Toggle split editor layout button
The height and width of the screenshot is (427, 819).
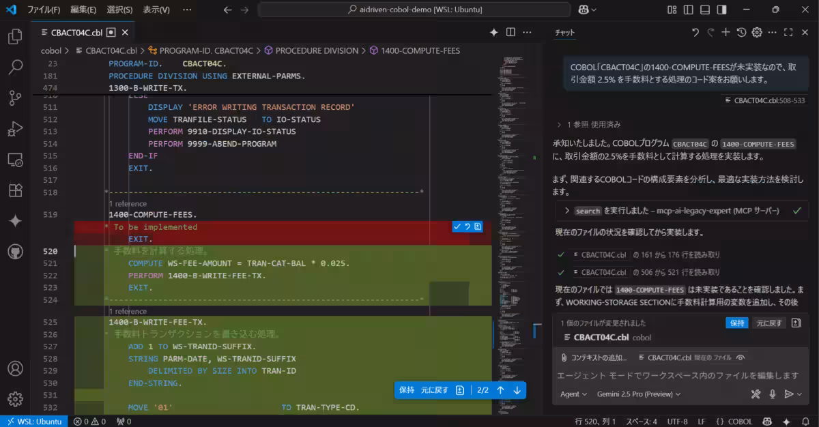pyautogui.click(x=511, y=33)
